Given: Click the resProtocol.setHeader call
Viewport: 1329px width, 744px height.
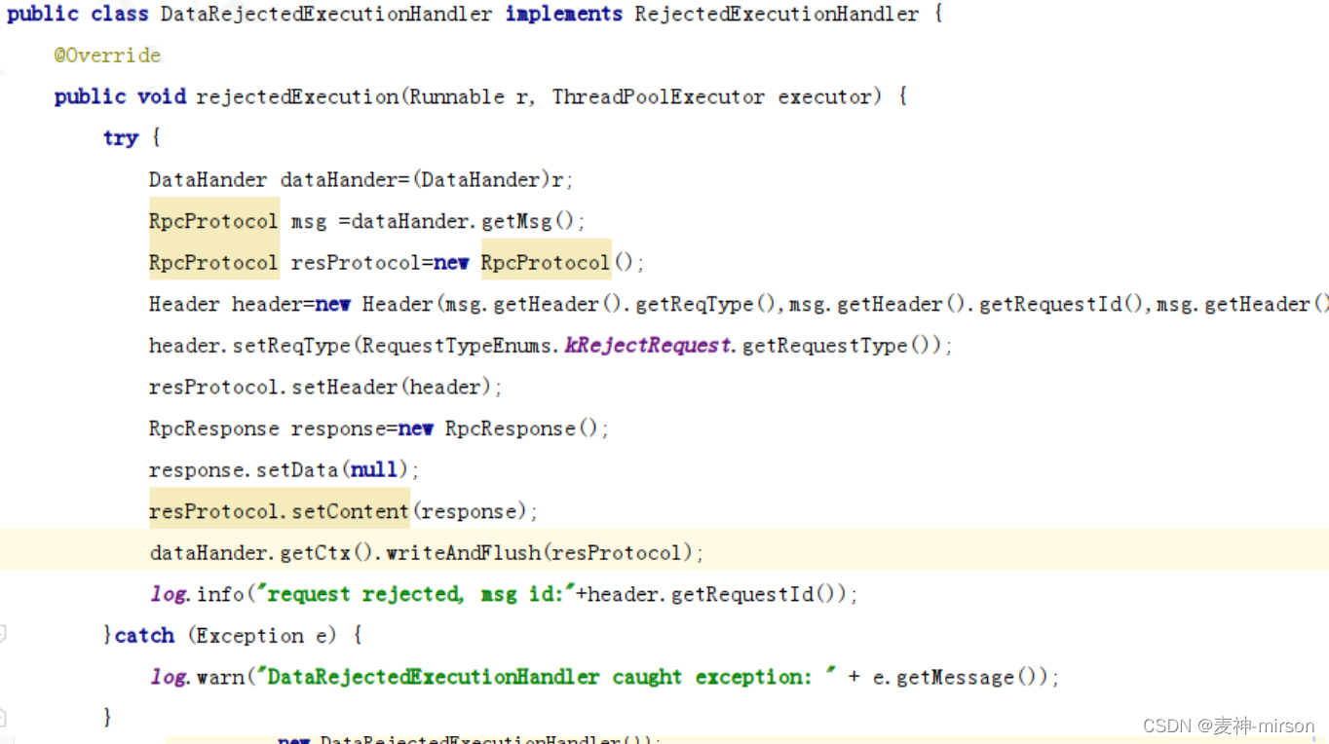Looking at the screenshot, I should 274,388.
